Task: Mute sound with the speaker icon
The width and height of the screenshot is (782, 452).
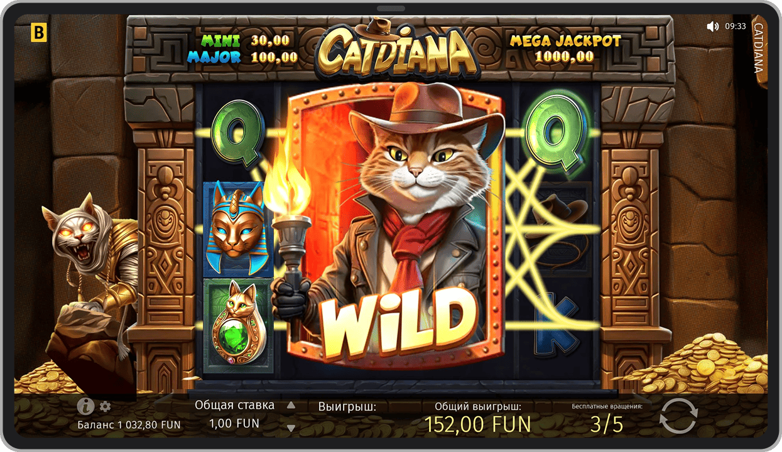Action: pyautogui.click(x=712, y=26)
